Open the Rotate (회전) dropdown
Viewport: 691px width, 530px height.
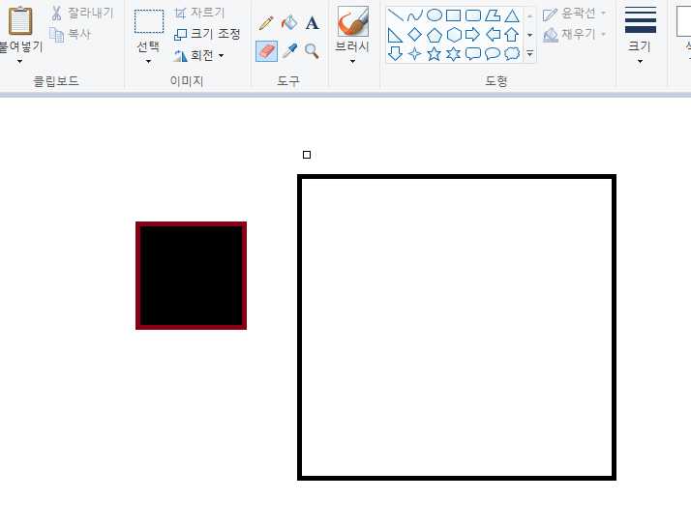tap(198, 55)
